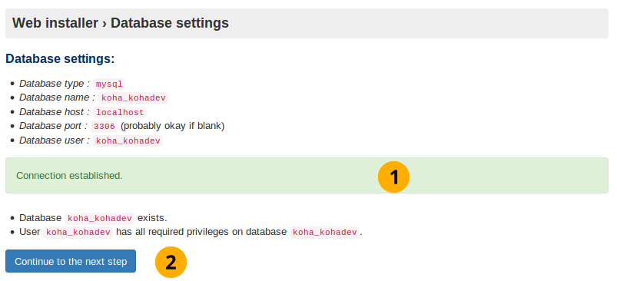Select the localhost database host value
Viewport: 617px width, 281px height.
(120, 112)
